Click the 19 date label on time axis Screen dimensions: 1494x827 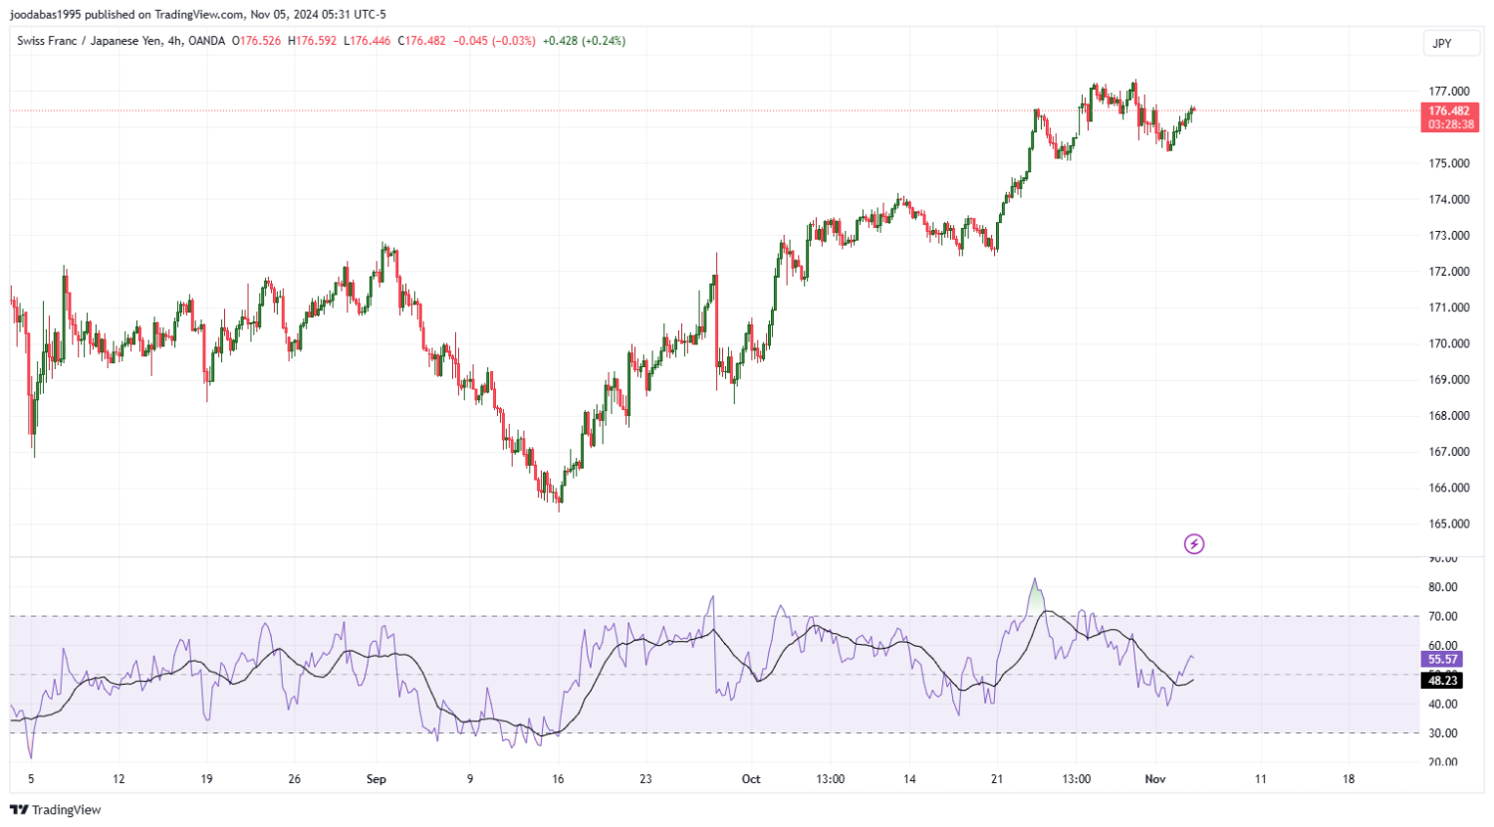point(206,779)
